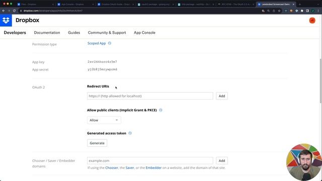Open the browser share icon
The image size is (322, 181).
(274, 11)
